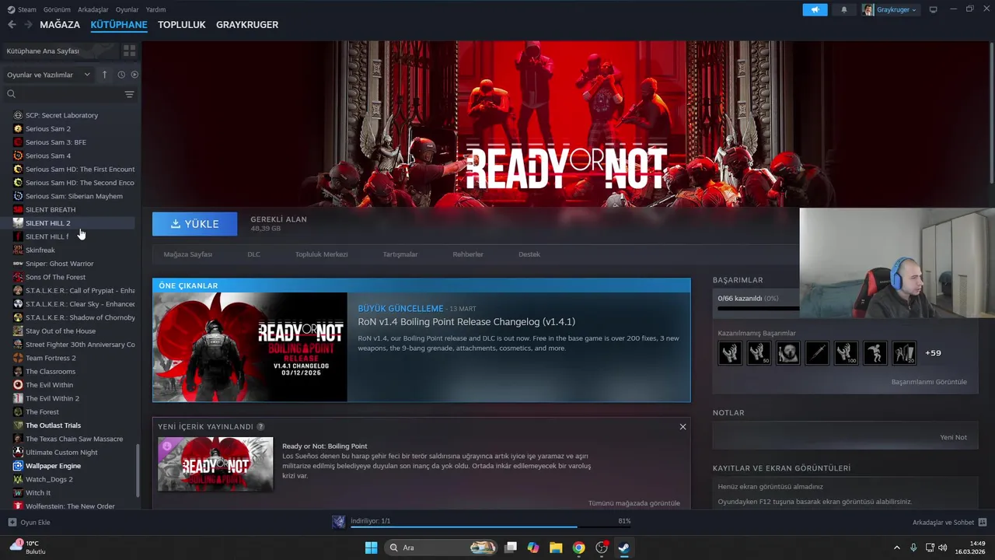This screenshot has height=560, width=995.
Task: Open Google Chrome from the taskbar
Action: click(x=578, y=548)
